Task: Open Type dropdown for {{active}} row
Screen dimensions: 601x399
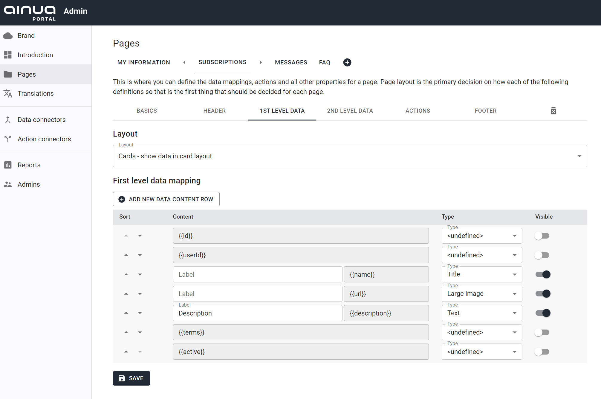Action: tap(482, 352)
